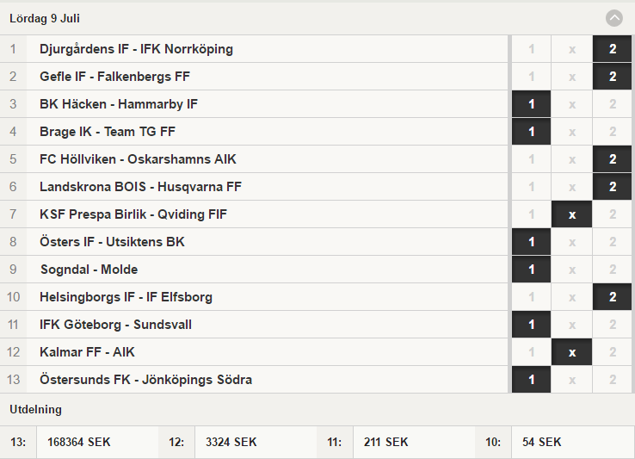The width and height of the screenshot is (635, 459).
Task: Deselect 1 for Brage IK - Team TG FF
Action: point(532,132)
